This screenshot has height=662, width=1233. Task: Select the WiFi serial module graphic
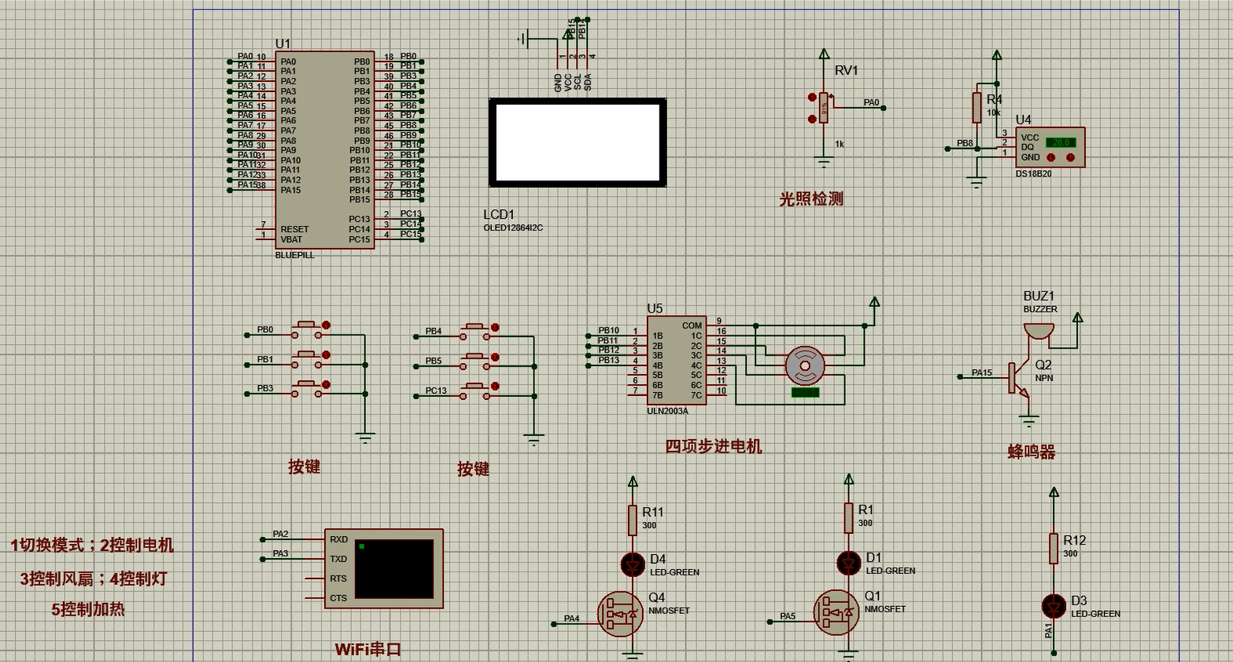(x=393, y=571)
